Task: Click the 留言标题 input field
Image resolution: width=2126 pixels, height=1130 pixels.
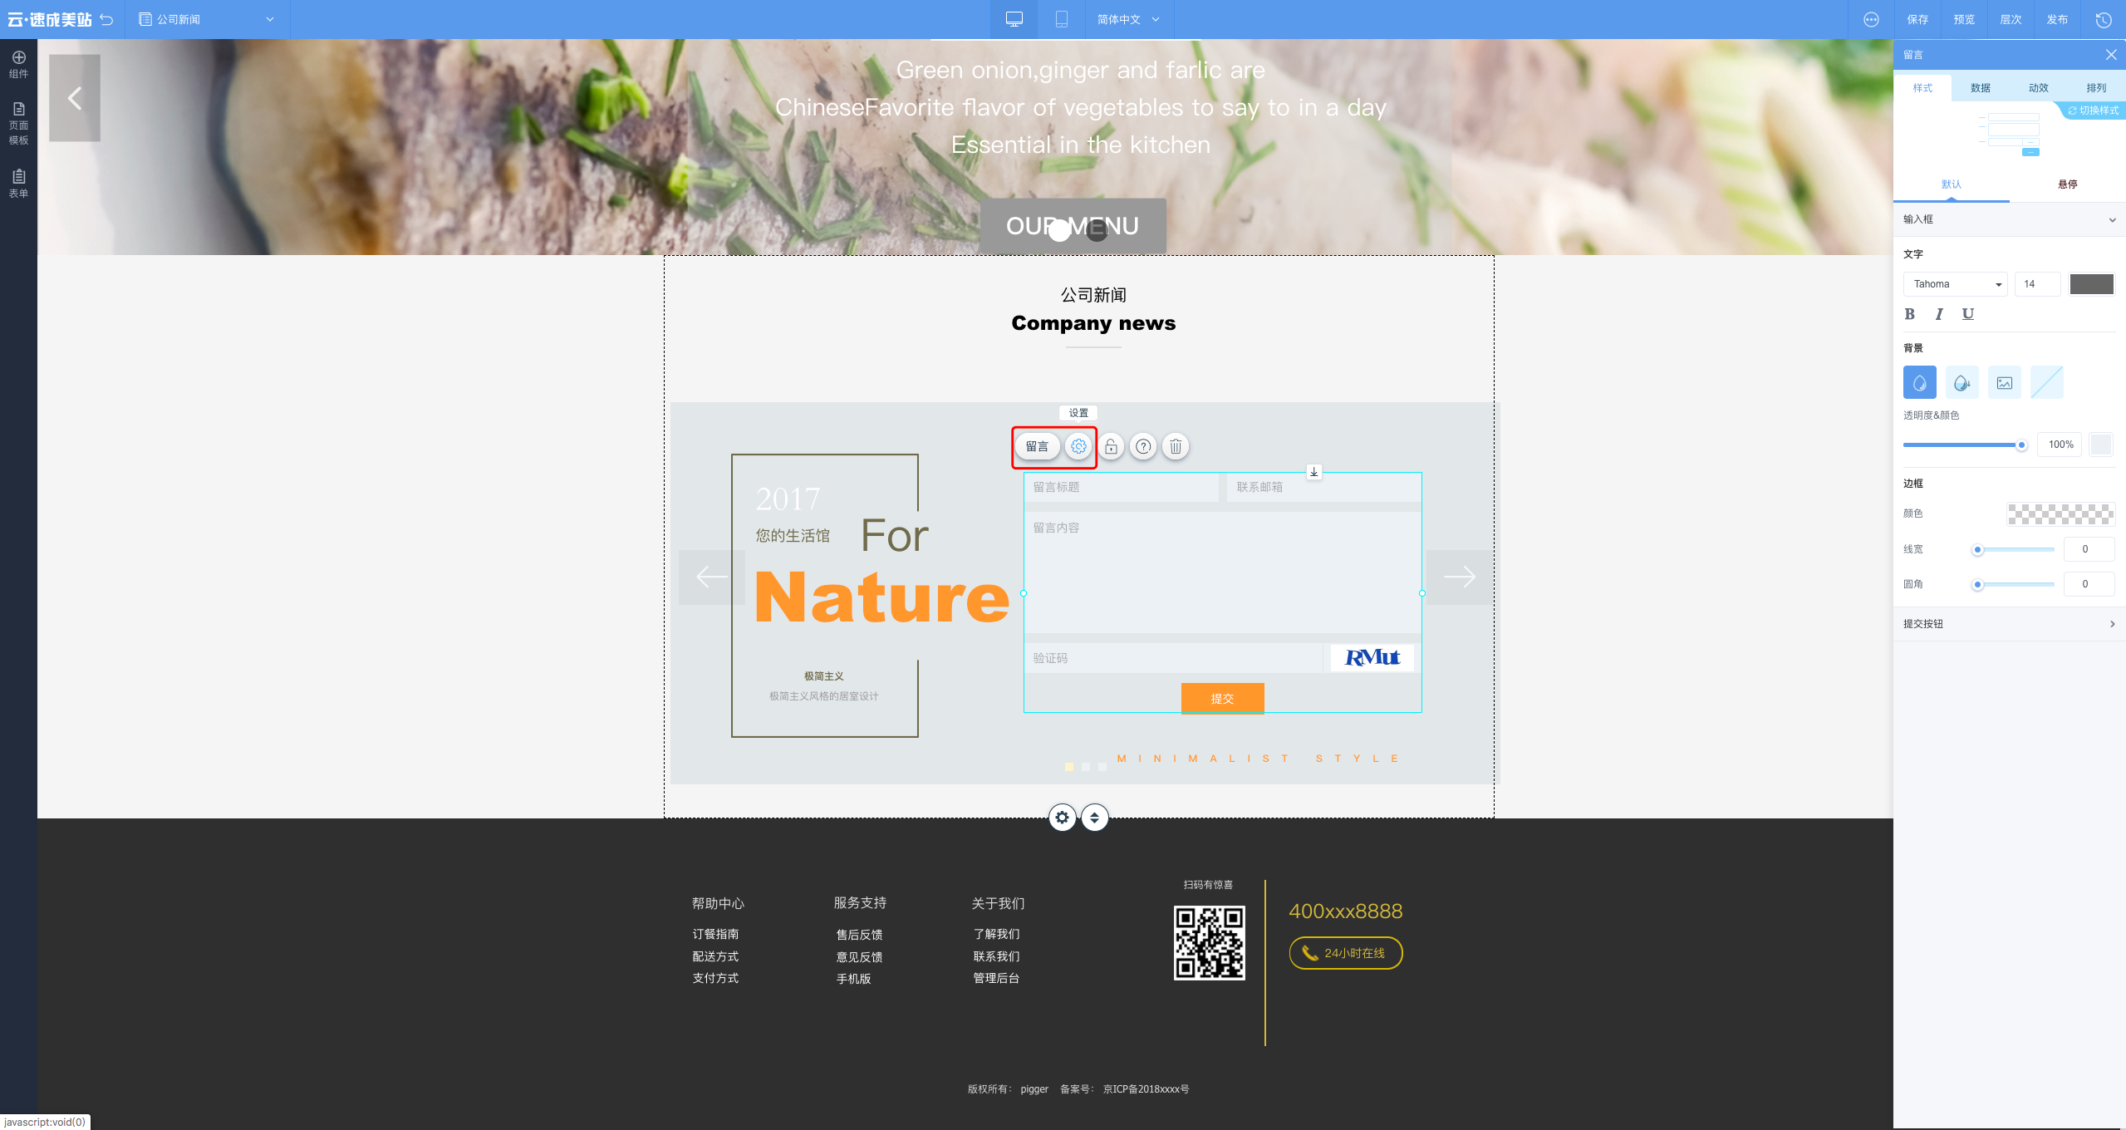Action: coord(1121,487)
